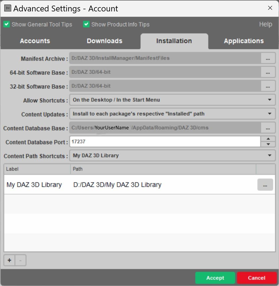279x286 pixels.
Task: Click the Cancel button
Action: click(x=256, y=278)
